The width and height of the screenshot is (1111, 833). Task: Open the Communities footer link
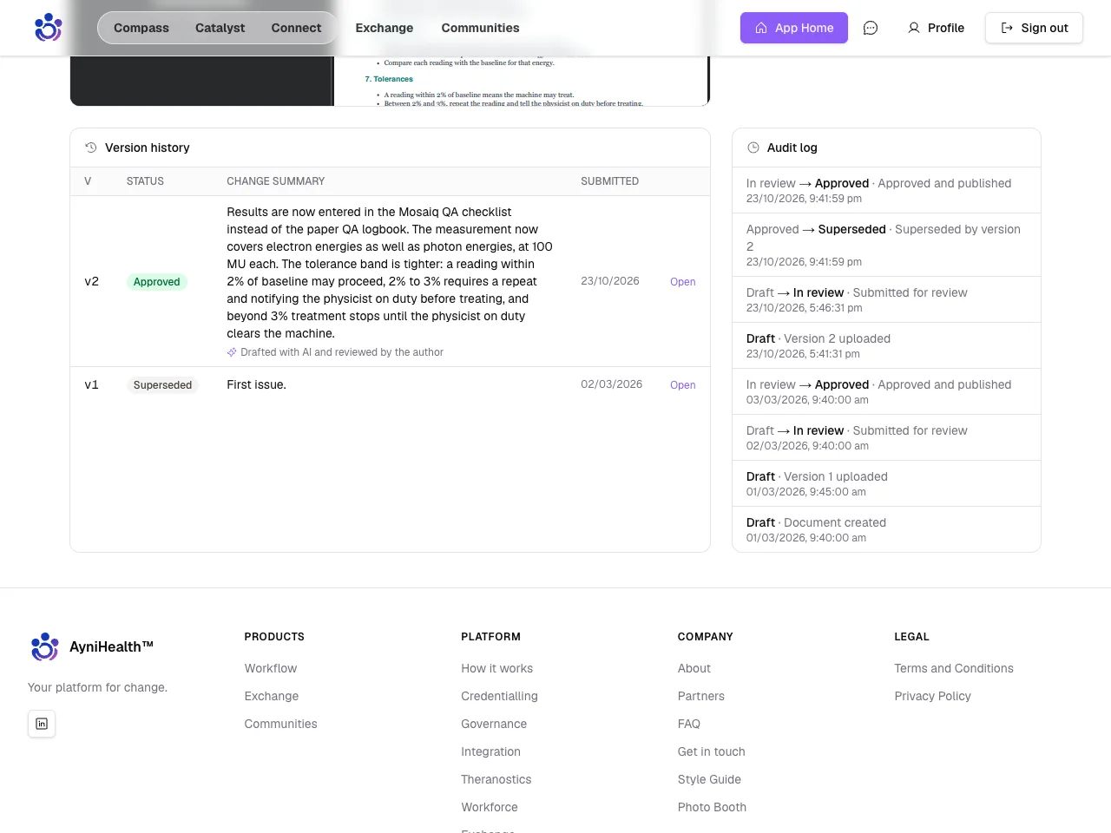click(x=280, y=724)
